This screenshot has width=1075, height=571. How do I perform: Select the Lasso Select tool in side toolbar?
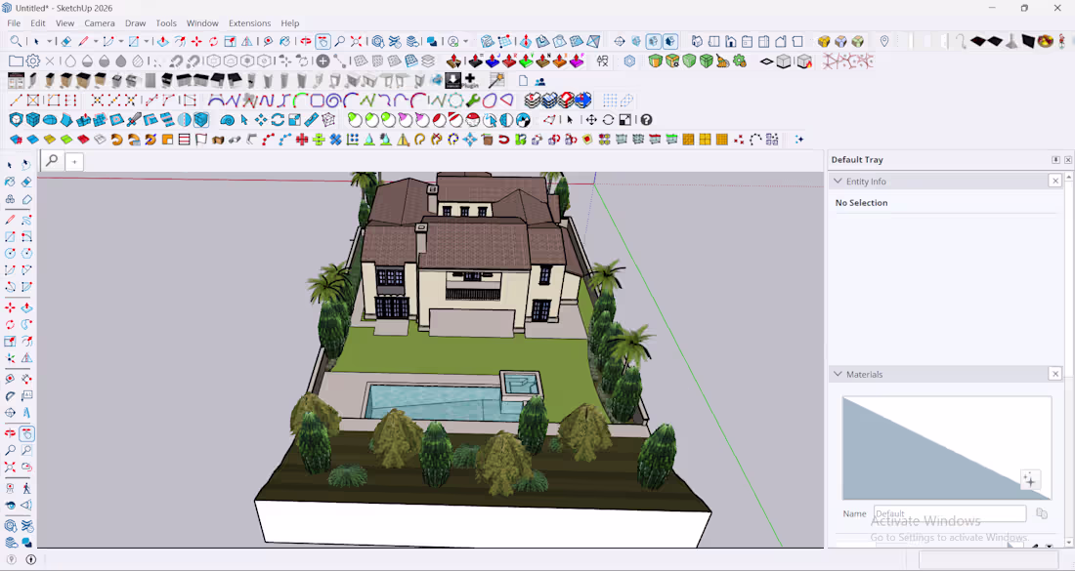(26, 165)
